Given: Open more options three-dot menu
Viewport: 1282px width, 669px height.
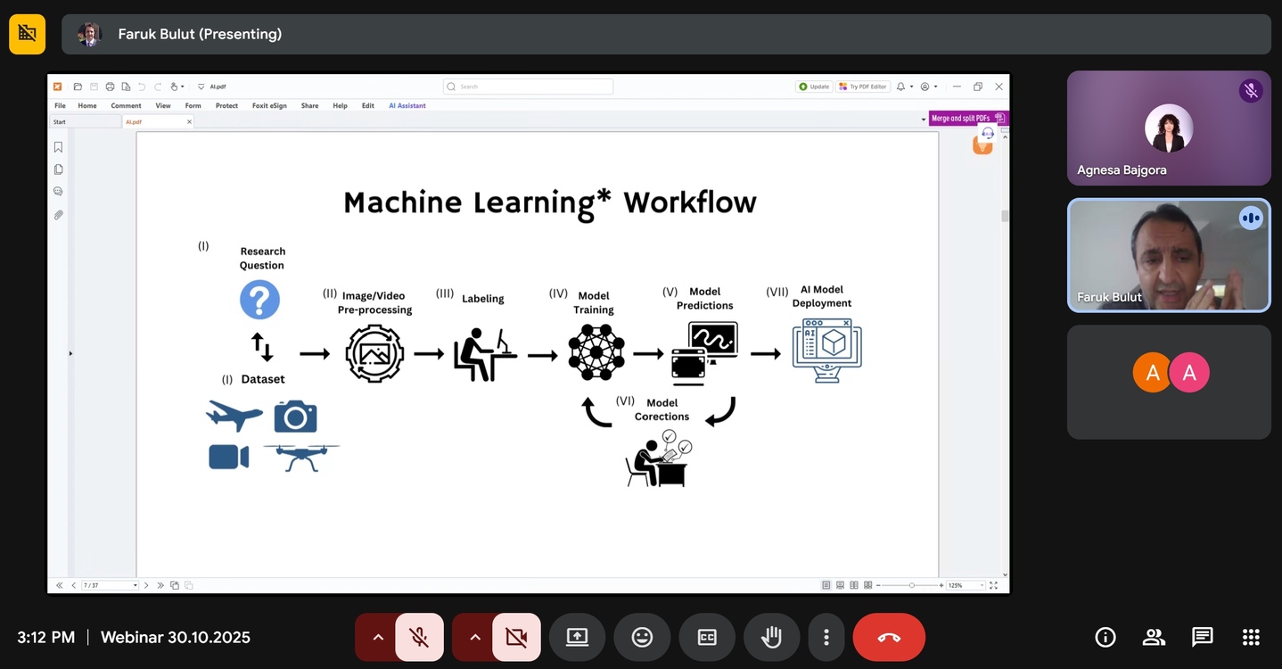Looking at the screenshot, I should [826, 637].
